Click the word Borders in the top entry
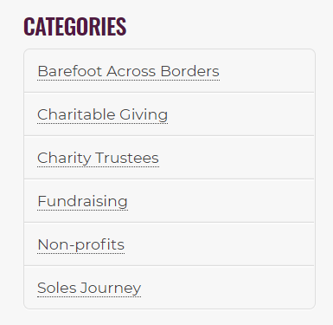 point(190,71)
